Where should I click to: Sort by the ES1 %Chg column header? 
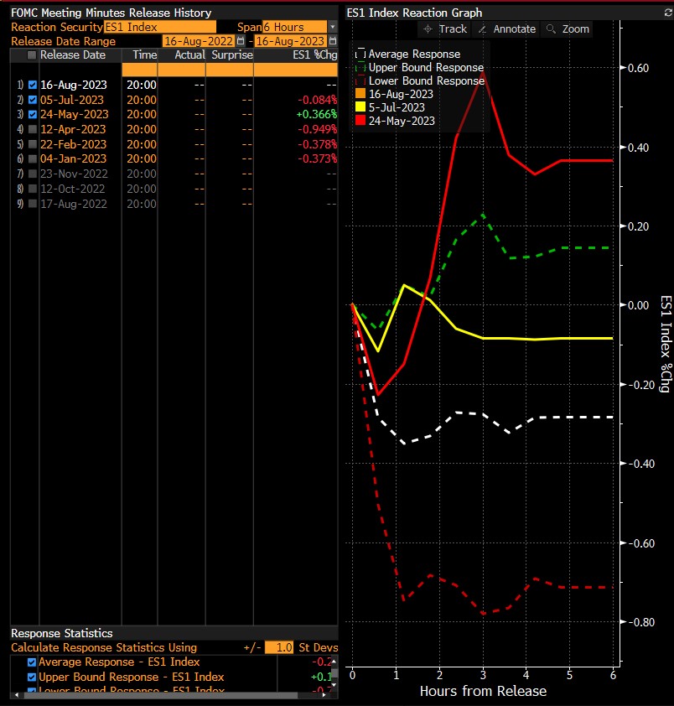pyautogui.click(x=314, y=55)
